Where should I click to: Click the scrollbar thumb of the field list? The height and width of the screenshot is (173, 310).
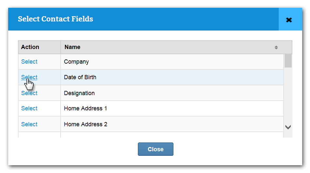288,61
